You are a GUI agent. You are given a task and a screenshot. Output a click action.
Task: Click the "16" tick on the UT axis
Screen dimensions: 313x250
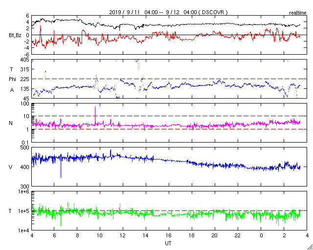click(169, 235)
